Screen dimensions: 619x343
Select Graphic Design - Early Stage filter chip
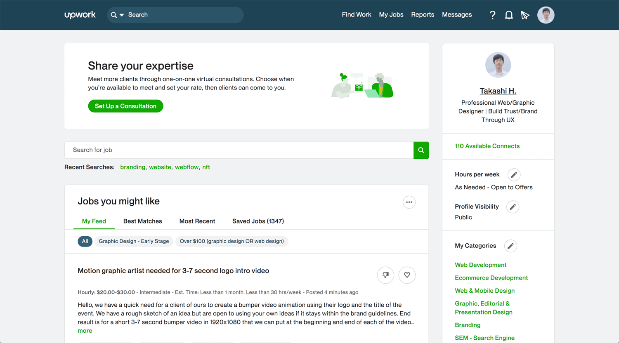(134, 241)
